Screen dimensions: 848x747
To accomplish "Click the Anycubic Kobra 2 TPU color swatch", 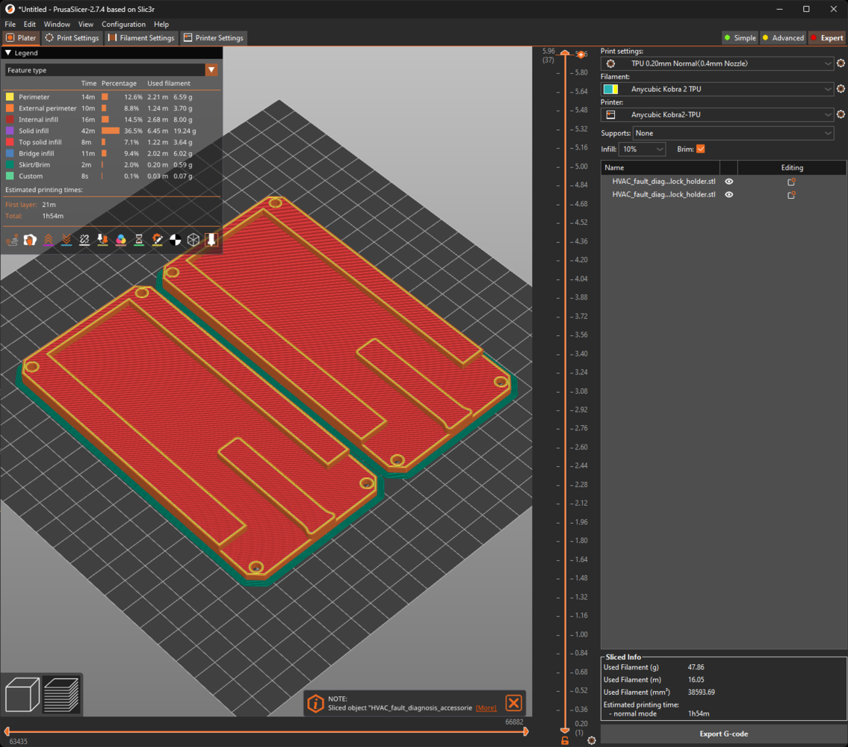I will coord(610,90).
